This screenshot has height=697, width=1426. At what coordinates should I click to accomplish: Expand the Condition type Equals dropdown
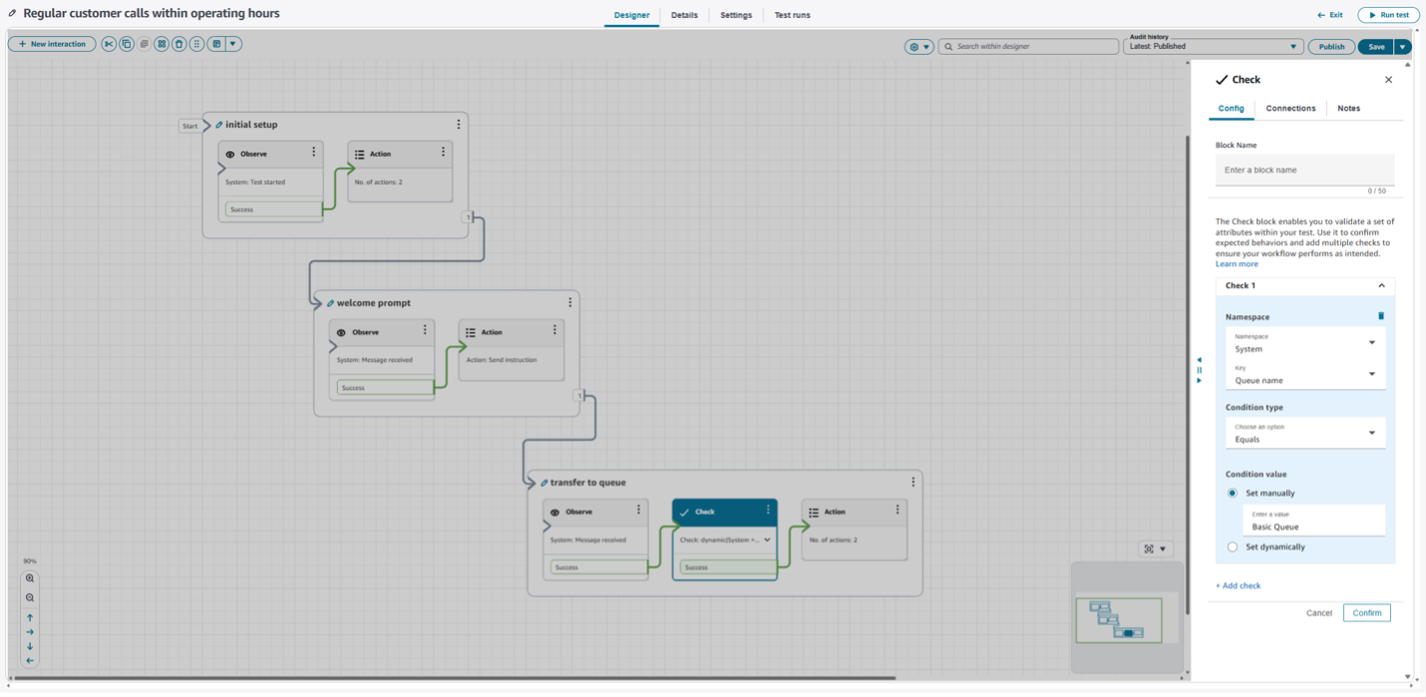pyautogui.click(x=1304, y=434)
